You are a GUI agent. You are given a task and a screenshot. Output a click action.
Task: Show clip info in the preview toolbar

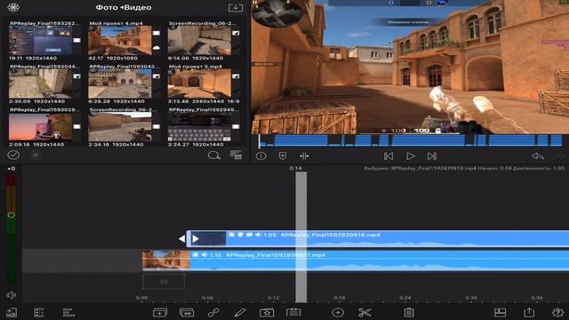260,156
